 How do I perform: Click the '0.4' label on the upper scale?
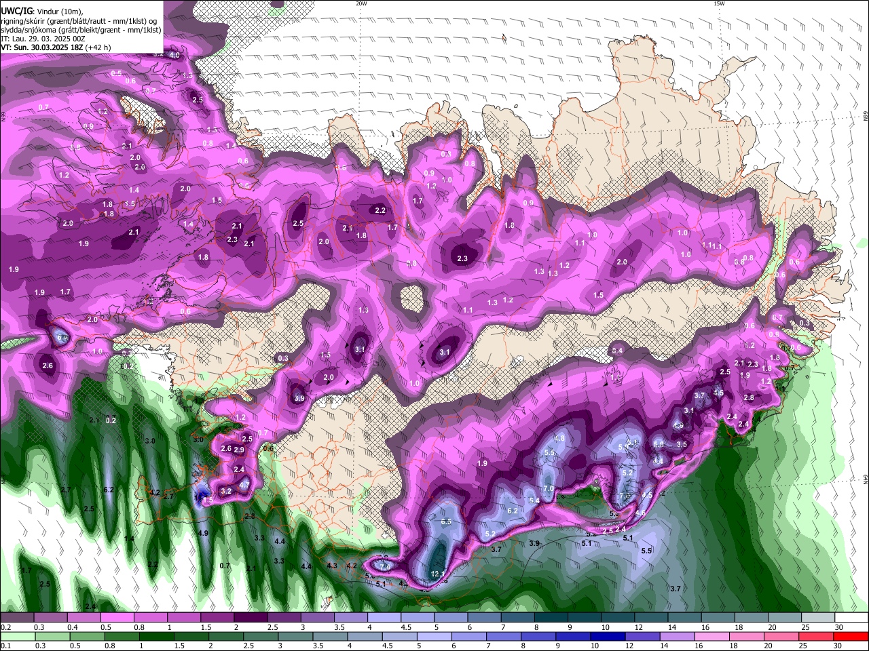(73, 627)
